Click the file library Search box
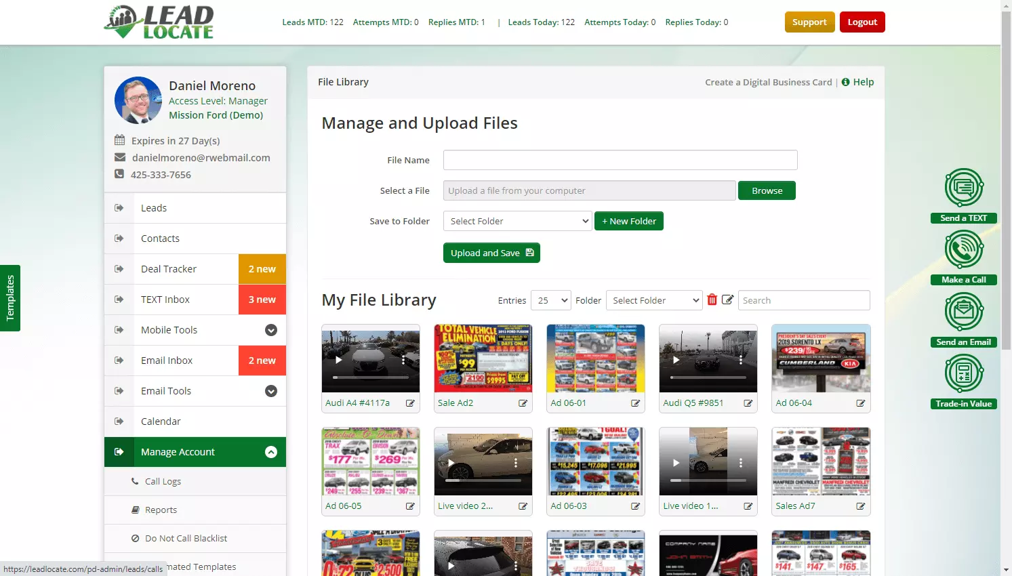1012x576 pixels. [x=804, y=300]
